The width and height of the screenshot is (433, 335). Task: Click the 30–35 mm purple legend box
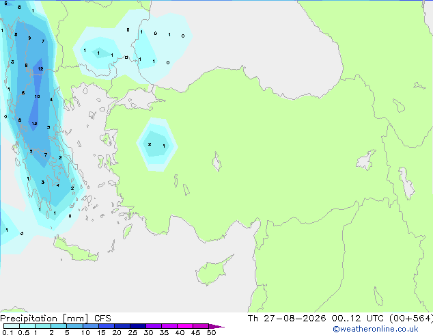154,326
